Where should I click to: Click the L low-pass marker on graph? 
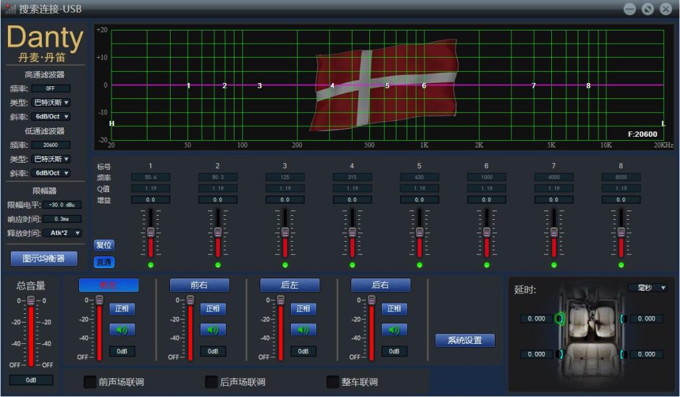[x=663, y=123]
